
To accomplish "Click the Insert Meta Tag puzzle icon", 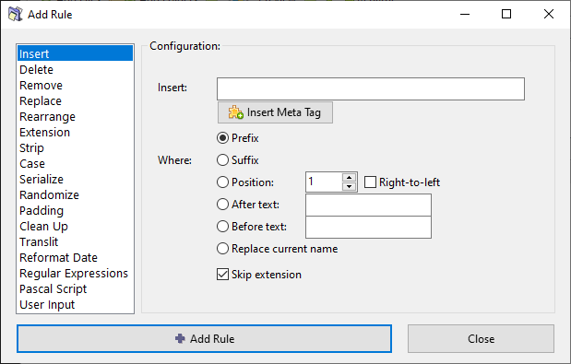I will pos(235,112).
